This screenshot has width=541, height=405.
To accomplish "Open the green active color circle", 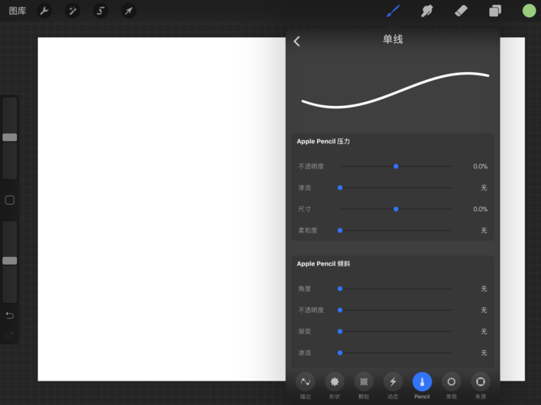I will [529, 11].
